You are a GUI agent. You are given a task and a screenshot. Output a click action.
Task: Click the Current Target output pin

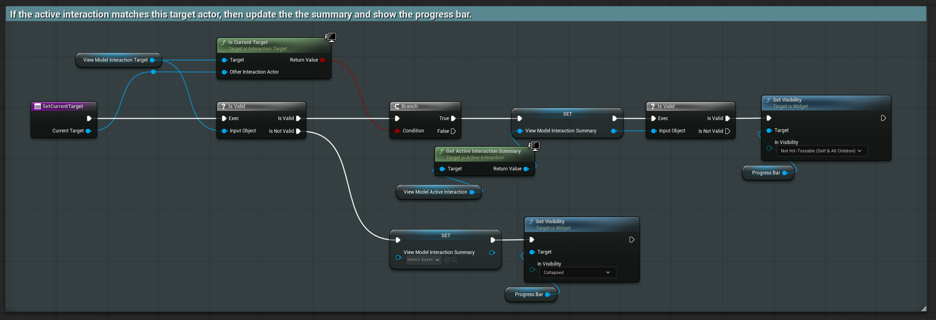(x=88, y=131)
